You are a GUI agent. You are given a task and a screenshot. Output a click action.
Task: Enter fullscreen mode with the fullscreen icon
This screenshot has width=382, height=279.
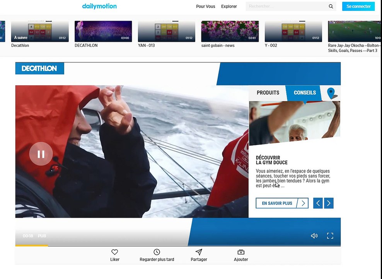coord(330,236)
